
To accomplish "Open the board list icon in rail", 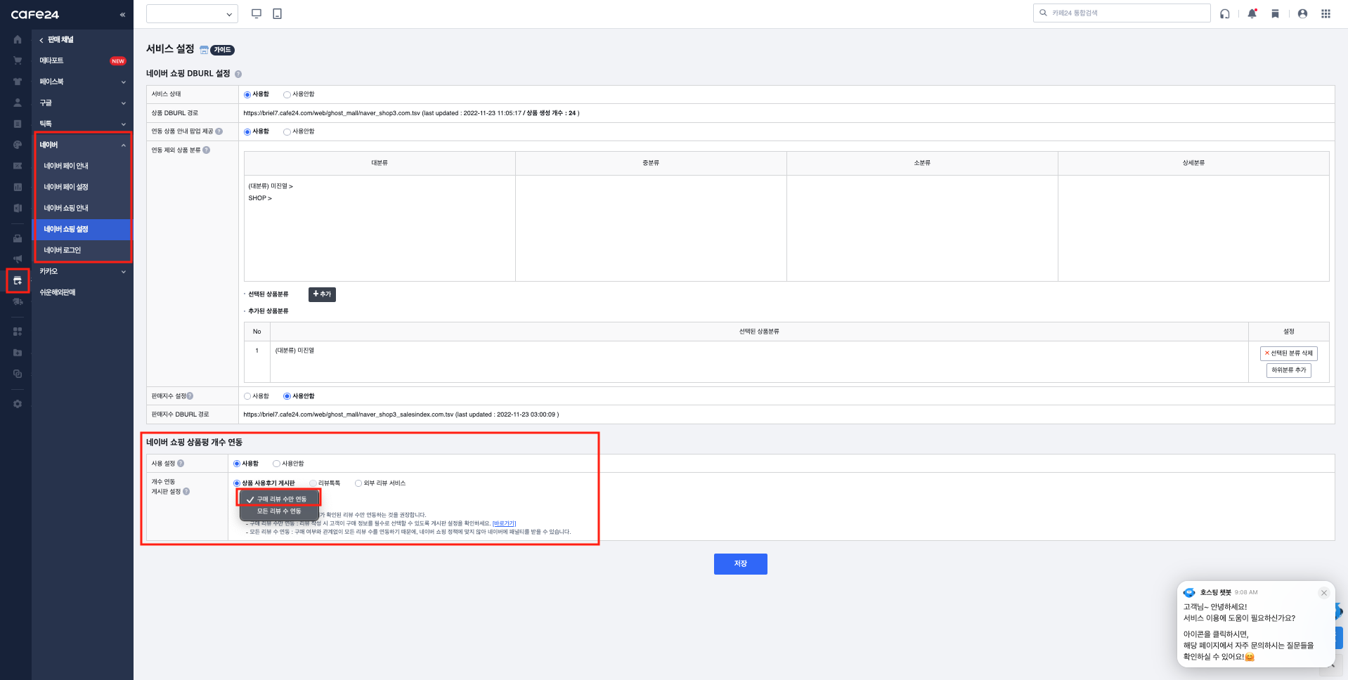I will (18, 124).
